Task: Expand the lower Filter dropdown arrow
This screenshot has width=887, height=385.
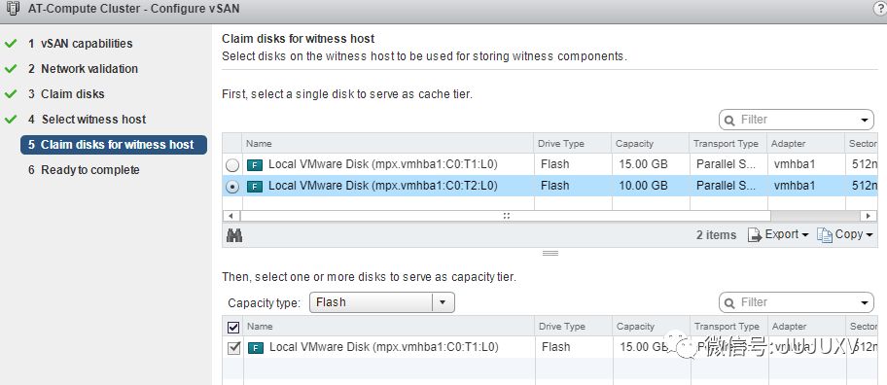Action: (864, 302)
